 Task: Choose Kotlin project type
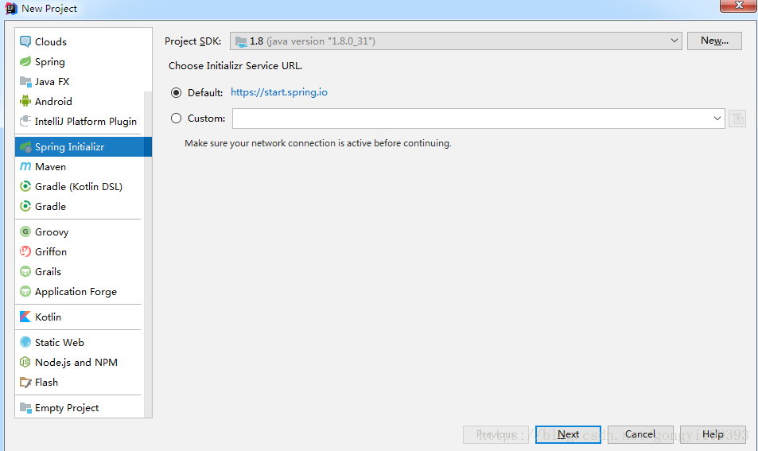coord(80,317)
